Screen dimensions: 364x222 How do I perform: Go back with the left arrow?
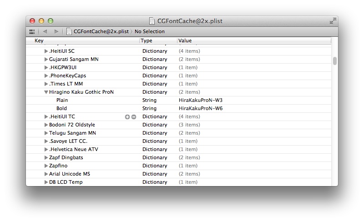[45, 31]
